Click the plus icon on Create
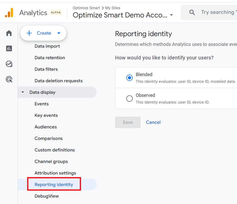The height and width of the screenshot is (204, 237). [x=29, y=33]
